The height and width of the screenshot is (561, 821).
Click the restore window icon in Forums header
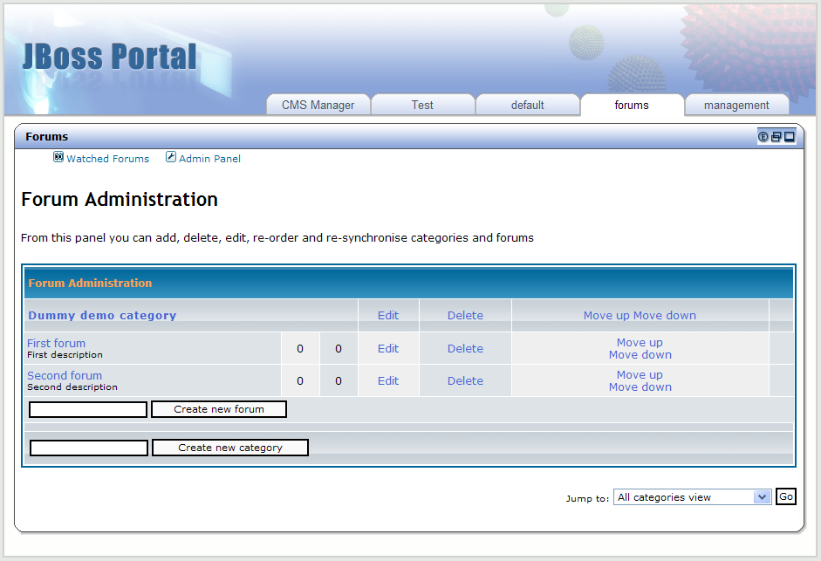777,137
